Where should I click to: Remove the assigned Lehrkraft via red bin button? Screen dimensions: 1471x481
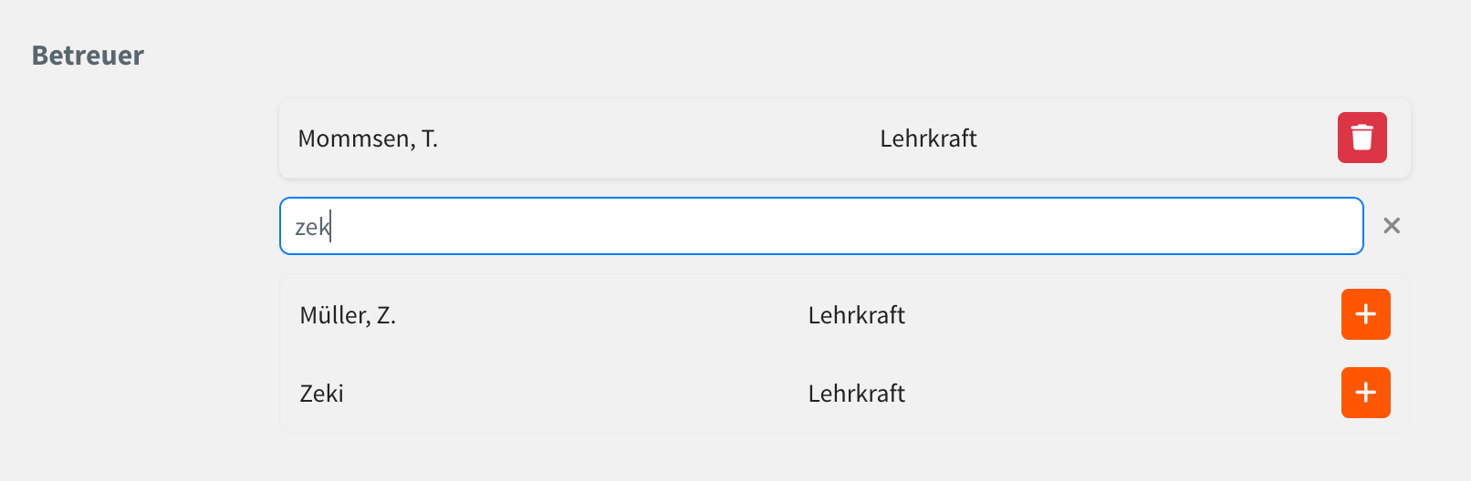pos(1361,138)
